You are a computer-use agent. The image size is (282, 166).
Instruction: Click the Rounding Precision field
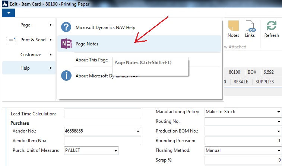click(243, 141)
